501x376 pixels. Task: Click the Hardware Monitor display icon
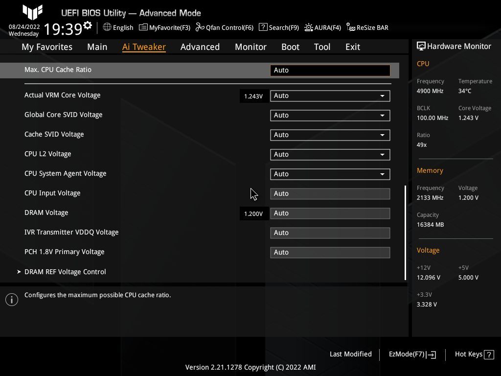pyautogui.click(x=421, y=47)
